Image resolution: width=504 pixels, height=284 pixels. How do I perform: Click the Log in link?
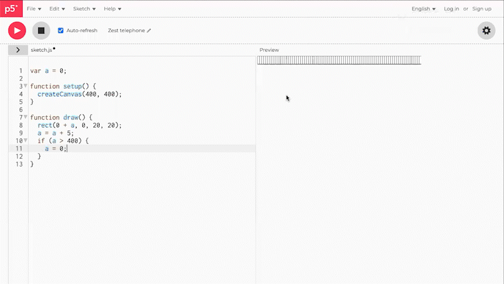tap(451, 9)
